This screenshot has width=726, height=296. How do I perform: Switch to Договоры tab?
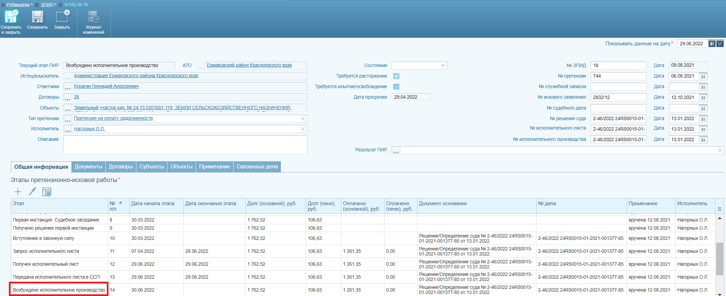click(x=121, y=167)
